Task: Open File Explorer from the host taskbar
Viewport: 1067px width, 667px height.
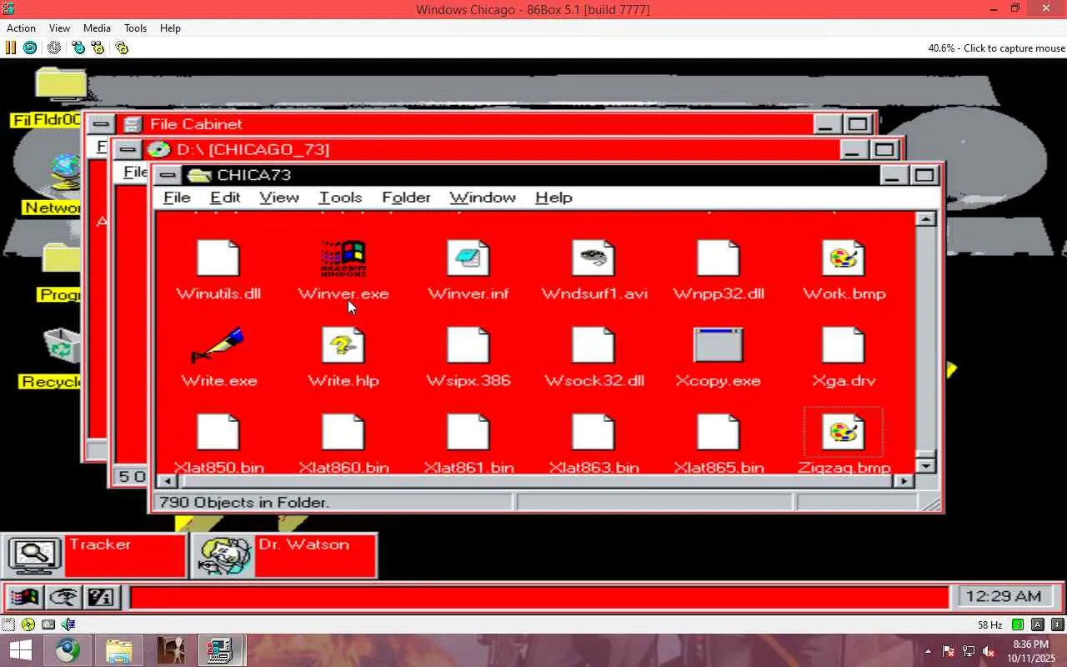Action: [119, 650]
